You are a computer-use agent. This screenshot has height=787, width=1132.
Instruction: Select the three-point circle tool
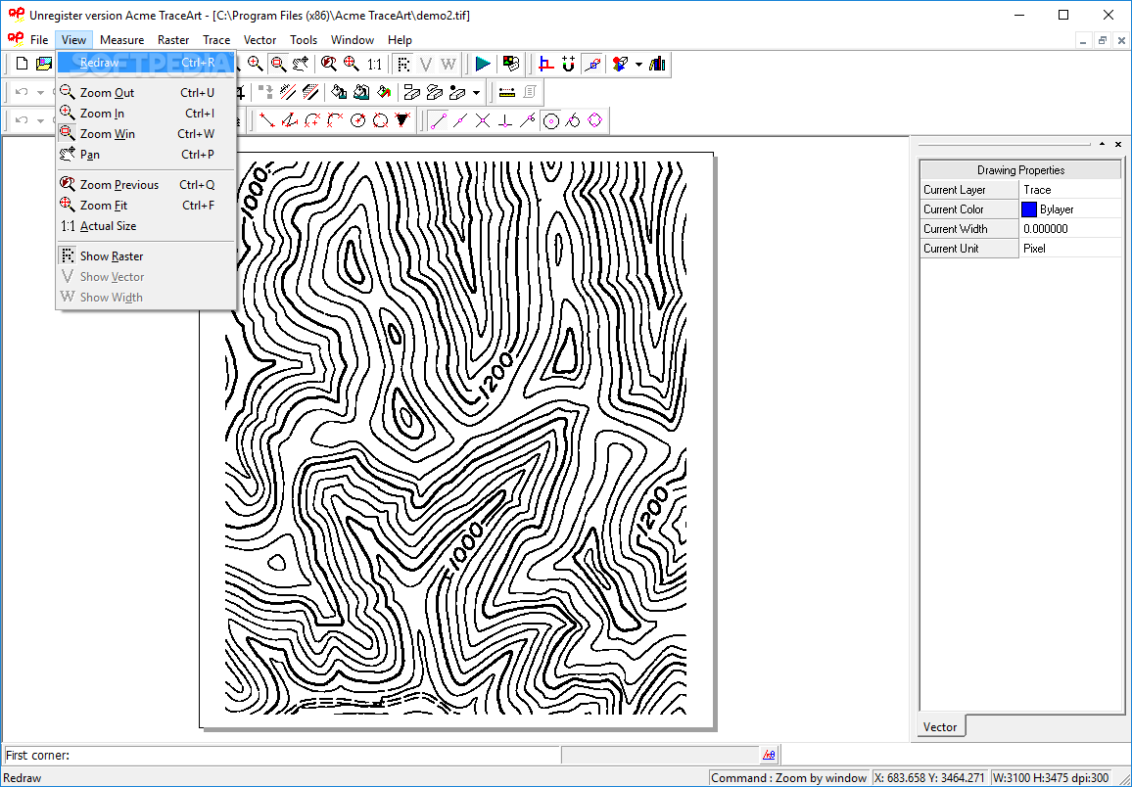[381, 120]
